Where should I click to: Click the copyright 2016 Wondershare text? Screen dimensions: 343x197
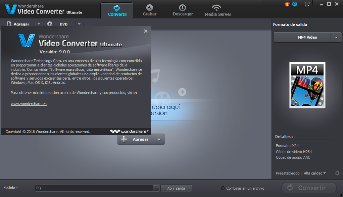click(48, 132)
